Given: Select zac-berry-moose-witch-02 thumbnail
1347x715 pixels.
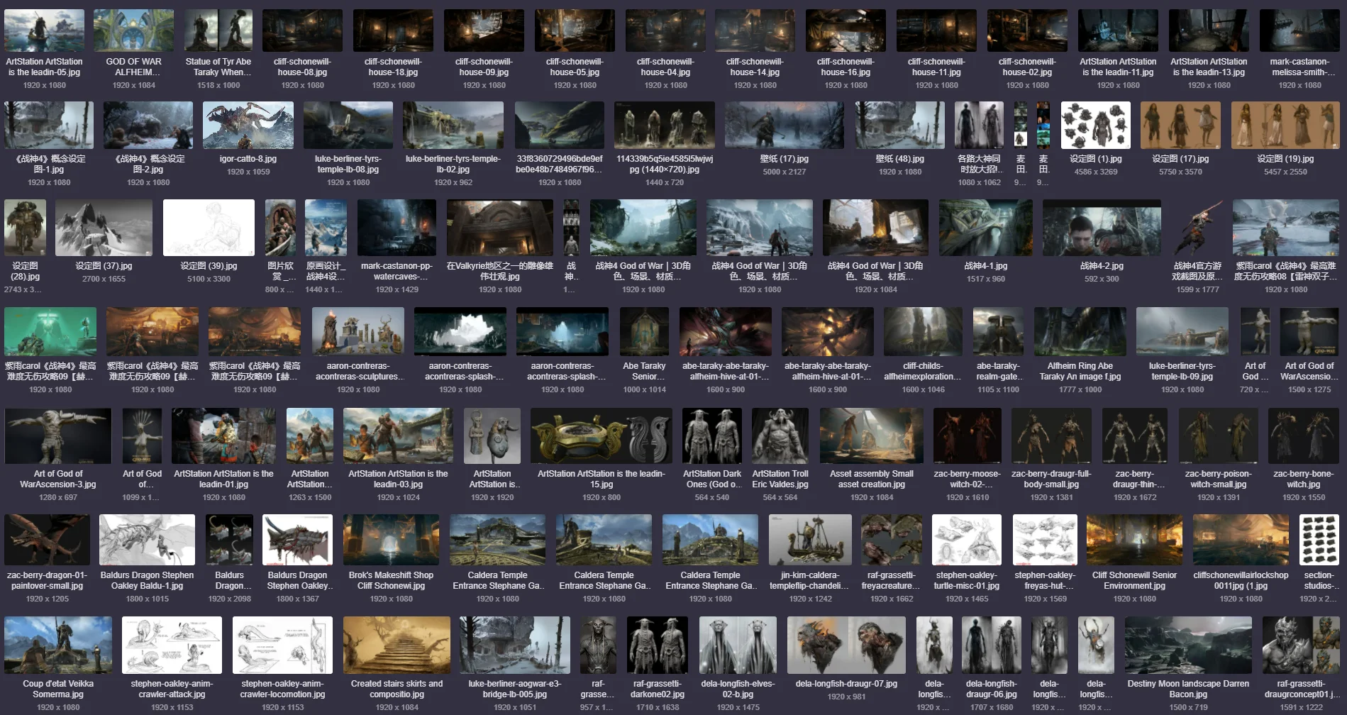Looking at the screenshot, I should 967,436.
